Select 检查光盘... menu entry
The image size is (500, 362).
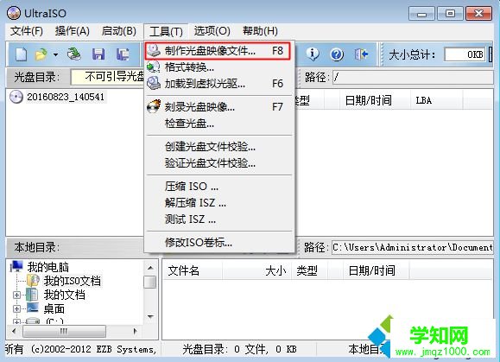coord(219,123)
